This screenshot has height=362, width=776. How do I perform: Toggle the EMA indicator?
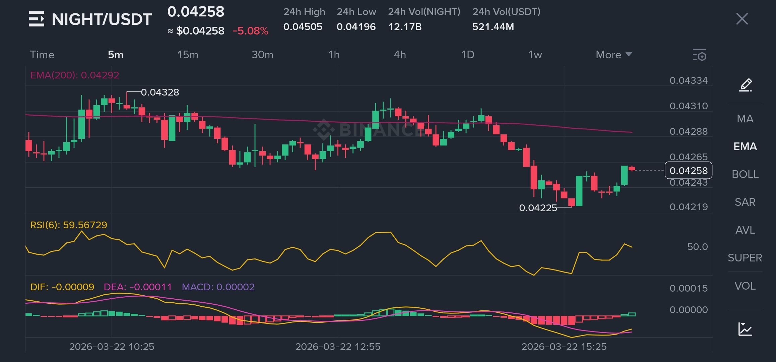pos(745,146)
